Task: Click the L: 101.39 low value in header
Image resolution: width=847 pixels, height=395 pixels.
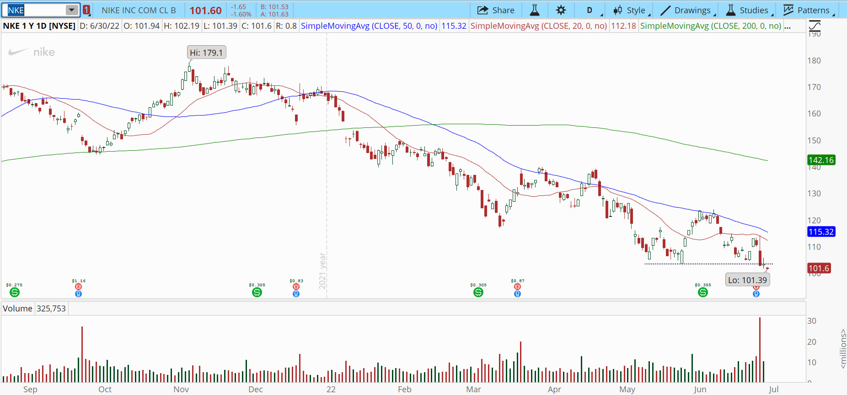Action: (x=220, y=26)
